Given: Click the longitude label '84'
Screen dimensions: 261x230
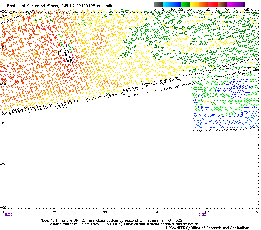Looking at the screenshot, I should tap(156, 212).
